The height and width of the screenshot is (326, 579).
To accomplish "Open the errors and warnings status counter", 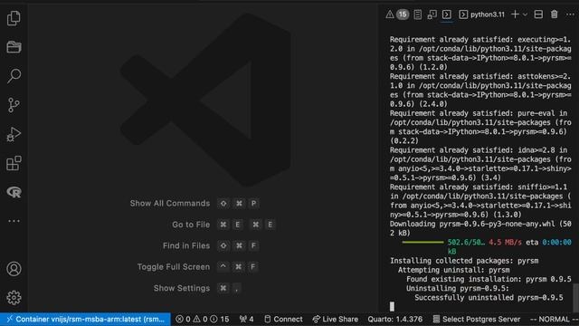I will pos(202,319).
